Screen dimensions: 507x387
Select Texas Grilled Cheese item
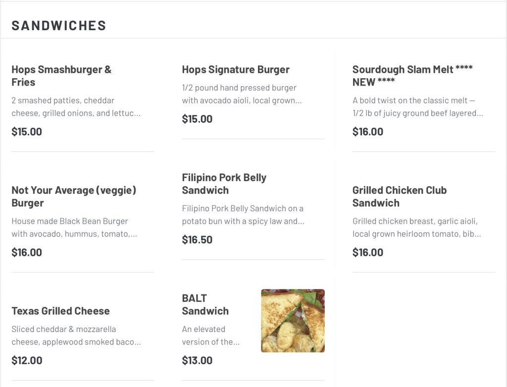(x=61, y=311)
